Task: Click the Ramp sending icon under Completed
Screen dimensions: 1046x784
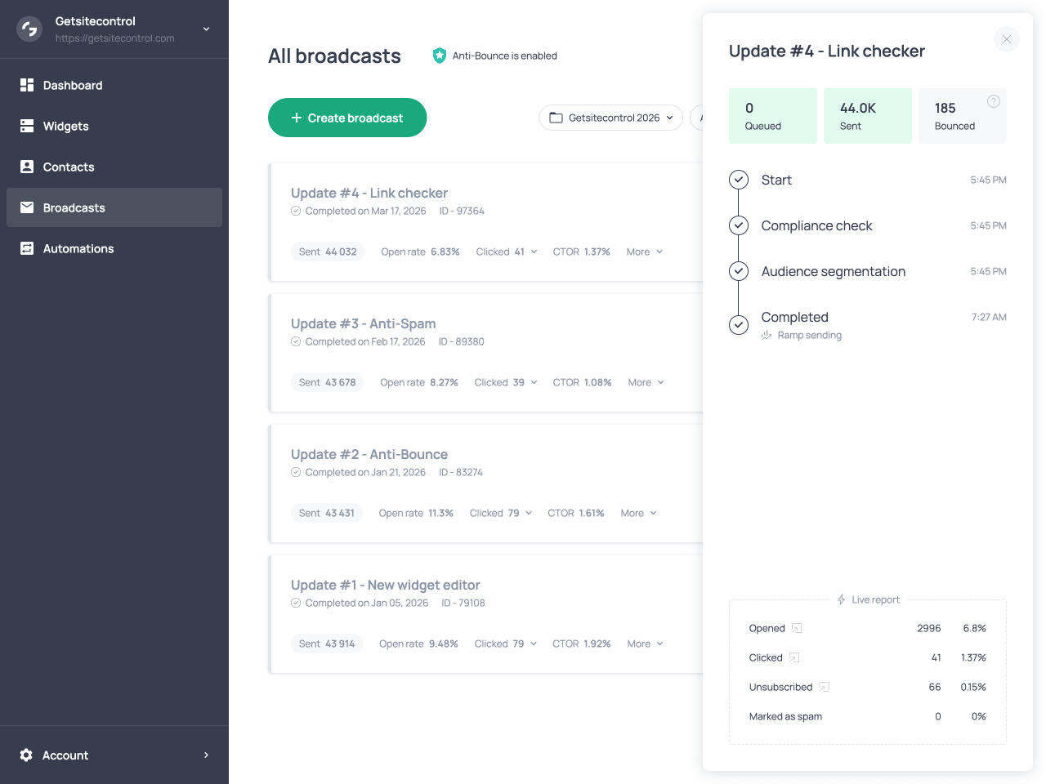Action: tap(767, 335)
